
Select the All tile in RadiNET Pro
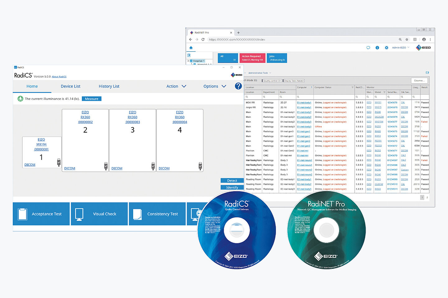(x=228, y=58)
